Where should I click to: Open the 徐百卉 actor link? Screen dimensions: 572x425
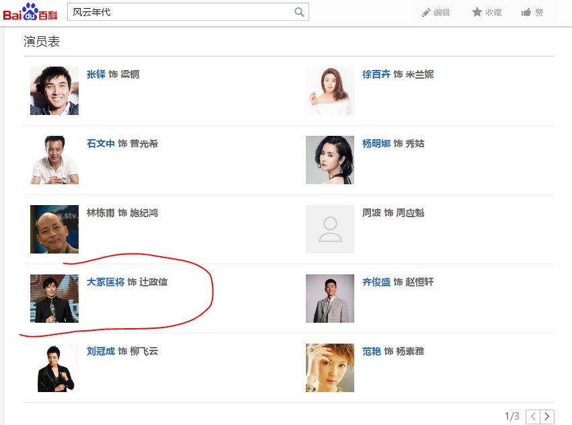[x=376, y=74]
